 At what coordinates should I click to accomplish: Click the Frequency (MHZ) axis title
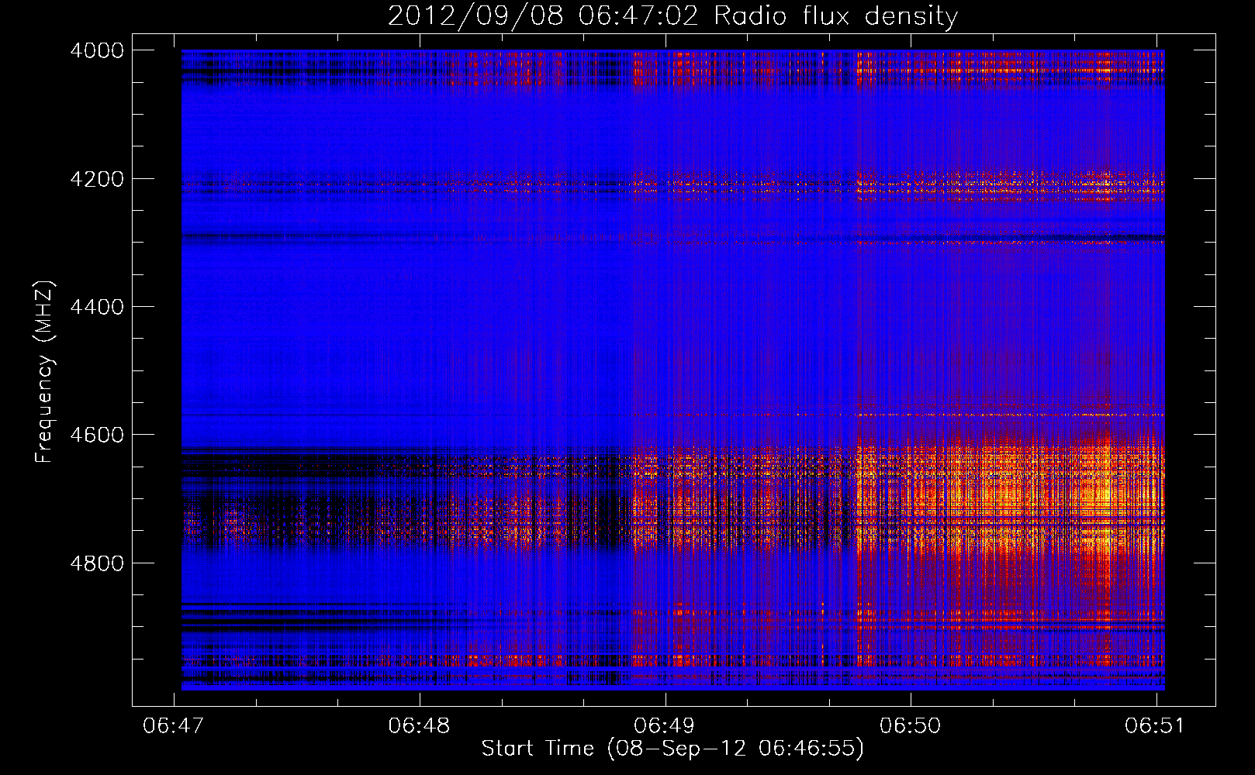44,371
